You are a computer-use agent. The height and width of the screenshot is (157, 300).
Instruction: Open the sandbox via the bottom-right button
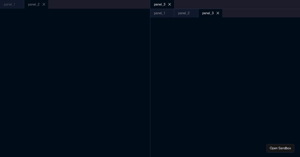point(280,148)
